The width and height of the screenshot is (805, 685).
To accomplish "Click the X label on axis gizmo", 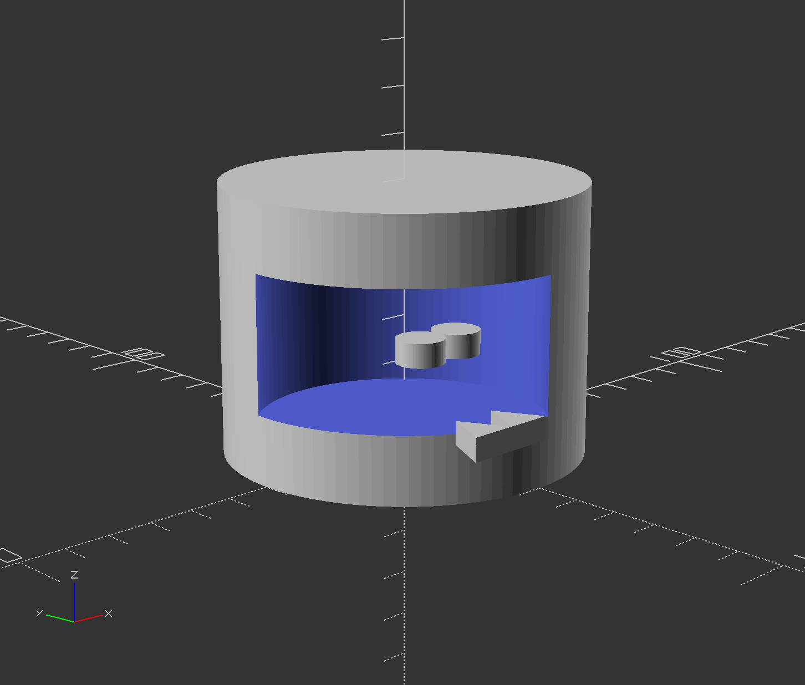I will (x=109, y=613).
